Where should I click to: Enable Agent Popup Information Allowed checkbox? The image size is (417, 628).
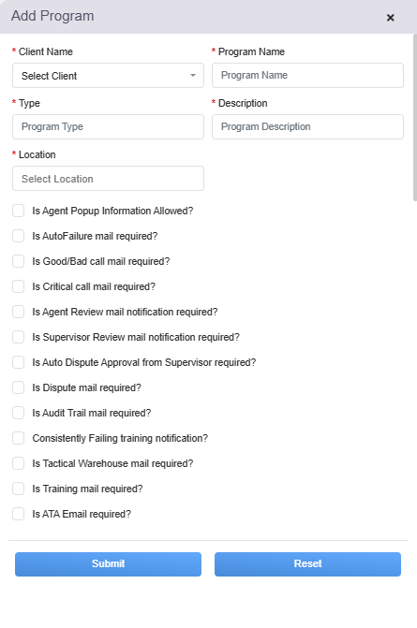pyautogui.click(x=19, y=211)
